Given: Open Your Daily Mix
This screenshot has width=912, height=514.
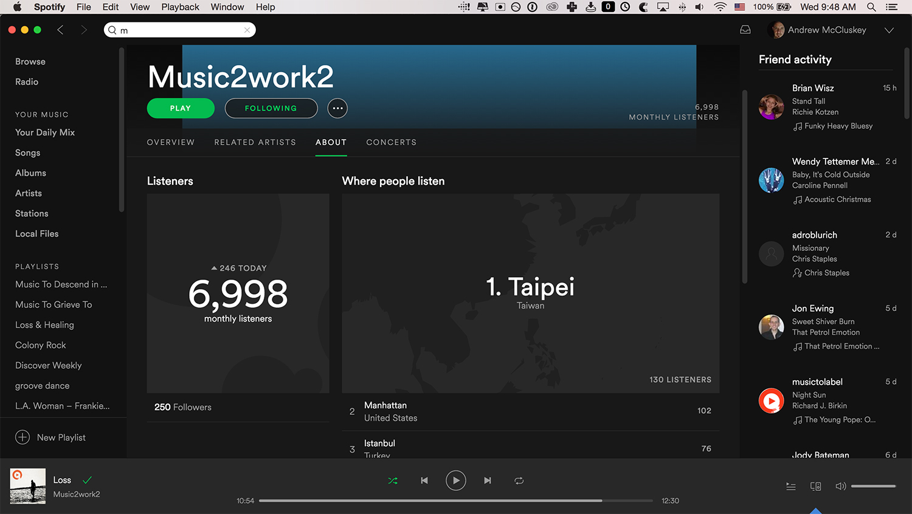Looking at the screenshot, I should 45,132.
